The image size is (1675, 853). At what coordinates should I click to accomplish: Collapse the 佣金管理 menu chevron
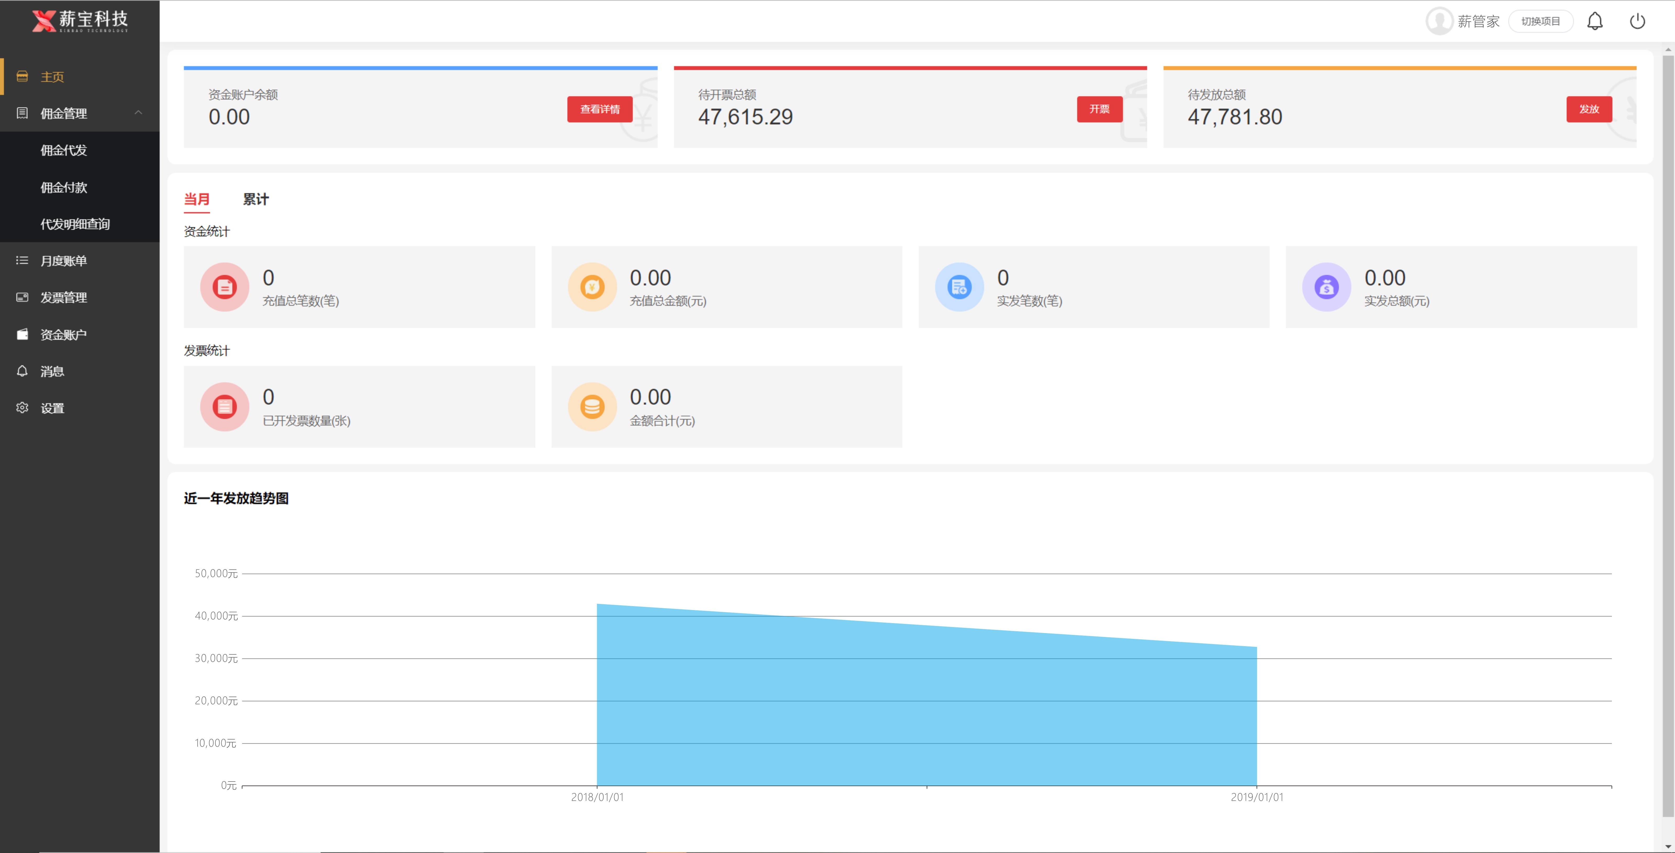[138, 113]
